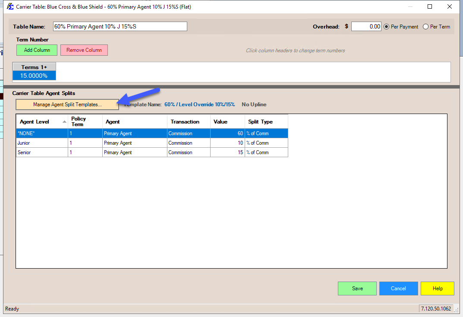Click the blue Cancel button
Image resolution: width=463 pixels, height=317 pixels.
click(398, 288)
